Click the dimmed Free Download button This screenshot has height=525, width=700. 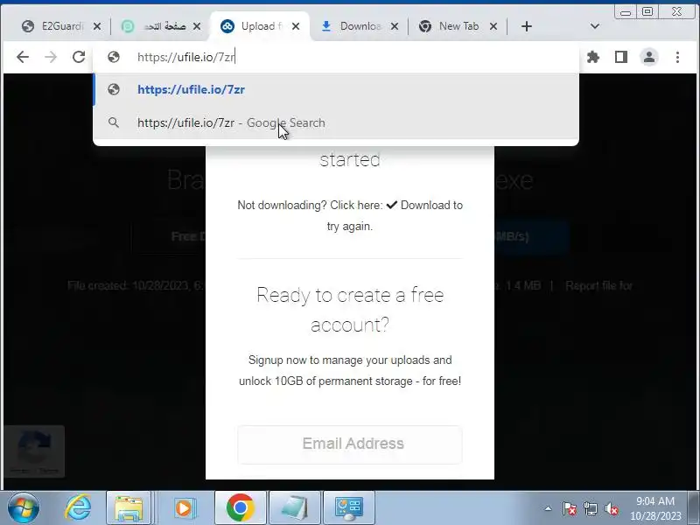click(168, 236)
